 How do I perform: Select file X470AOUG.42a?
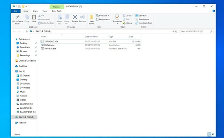click(91, 41)
